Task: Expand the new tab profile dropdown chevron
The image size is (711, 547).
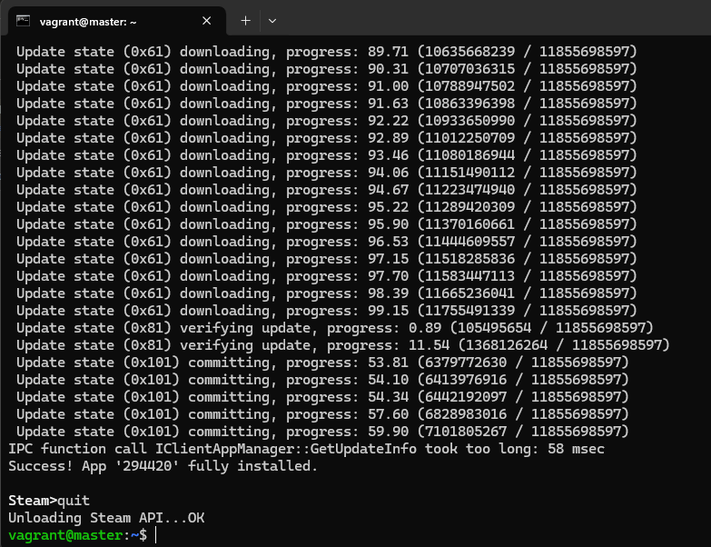Action: coord(272,21)
